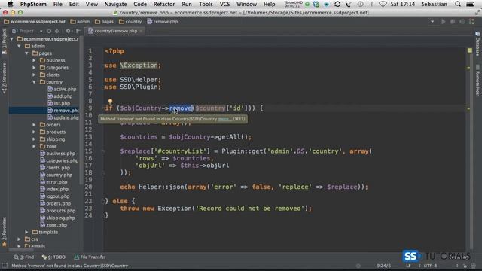Screen dimensions: 482x271
Task: Open update.php in project tree
Action: pos(63,117)
